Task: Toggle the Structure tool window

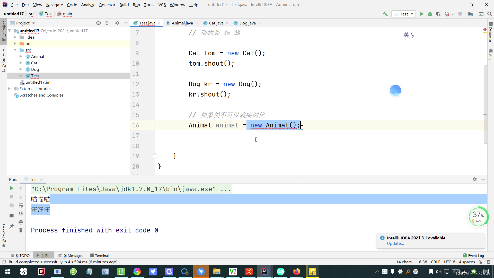Action: coord(4,60)
